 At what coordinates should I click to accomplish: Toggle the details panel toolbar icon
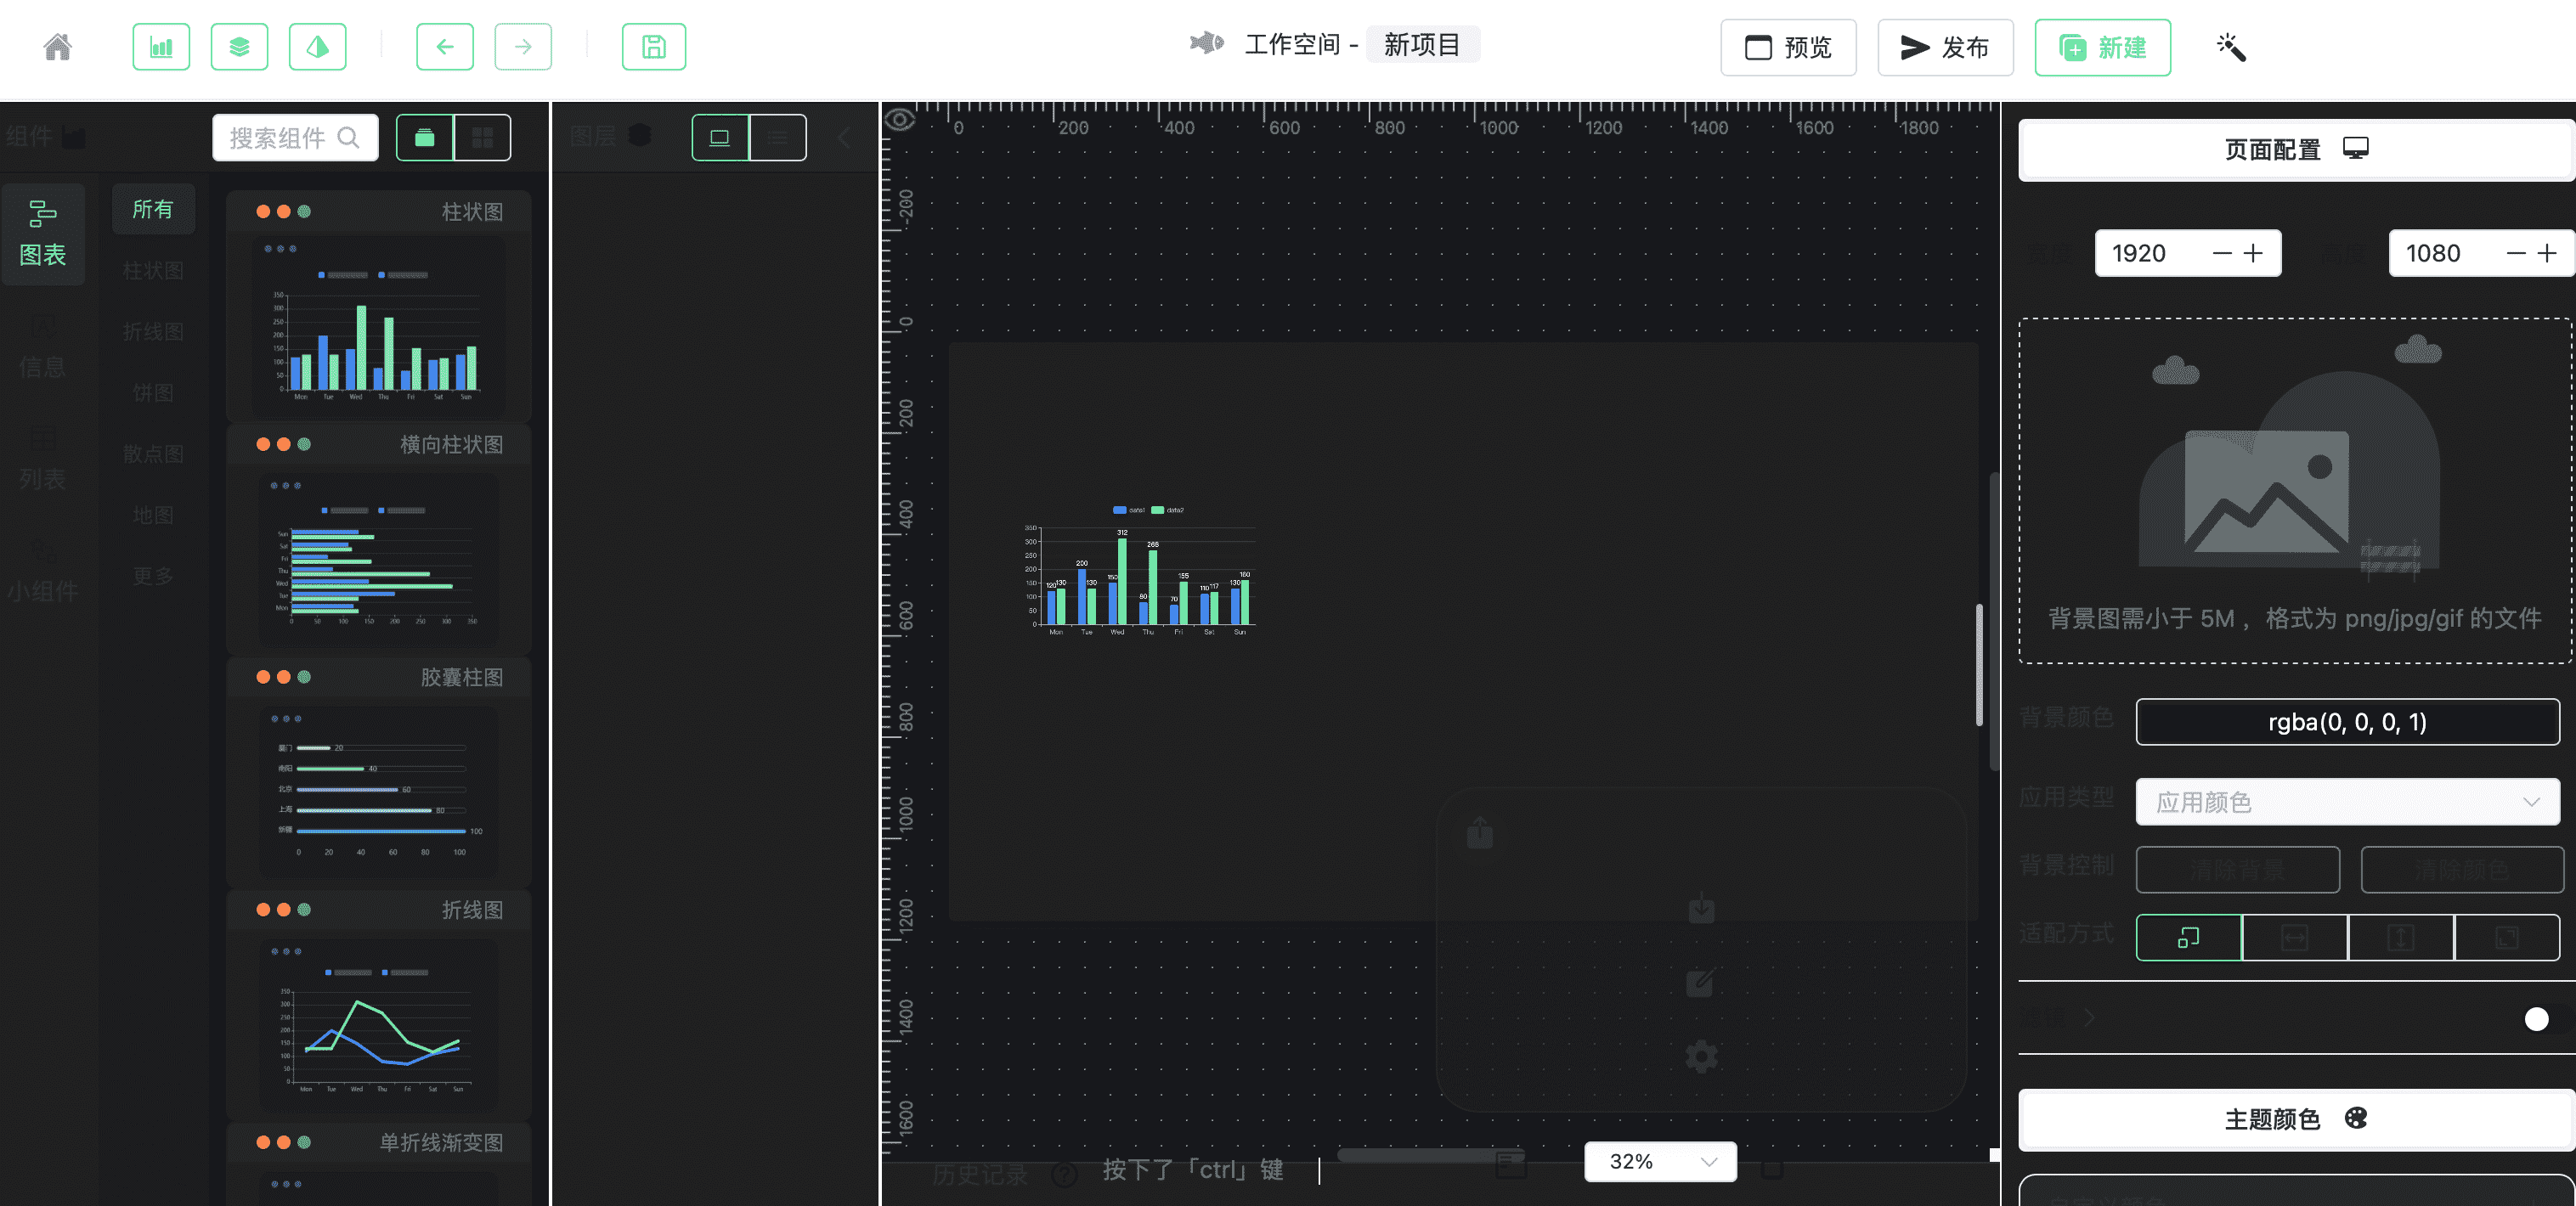(318, 46)
